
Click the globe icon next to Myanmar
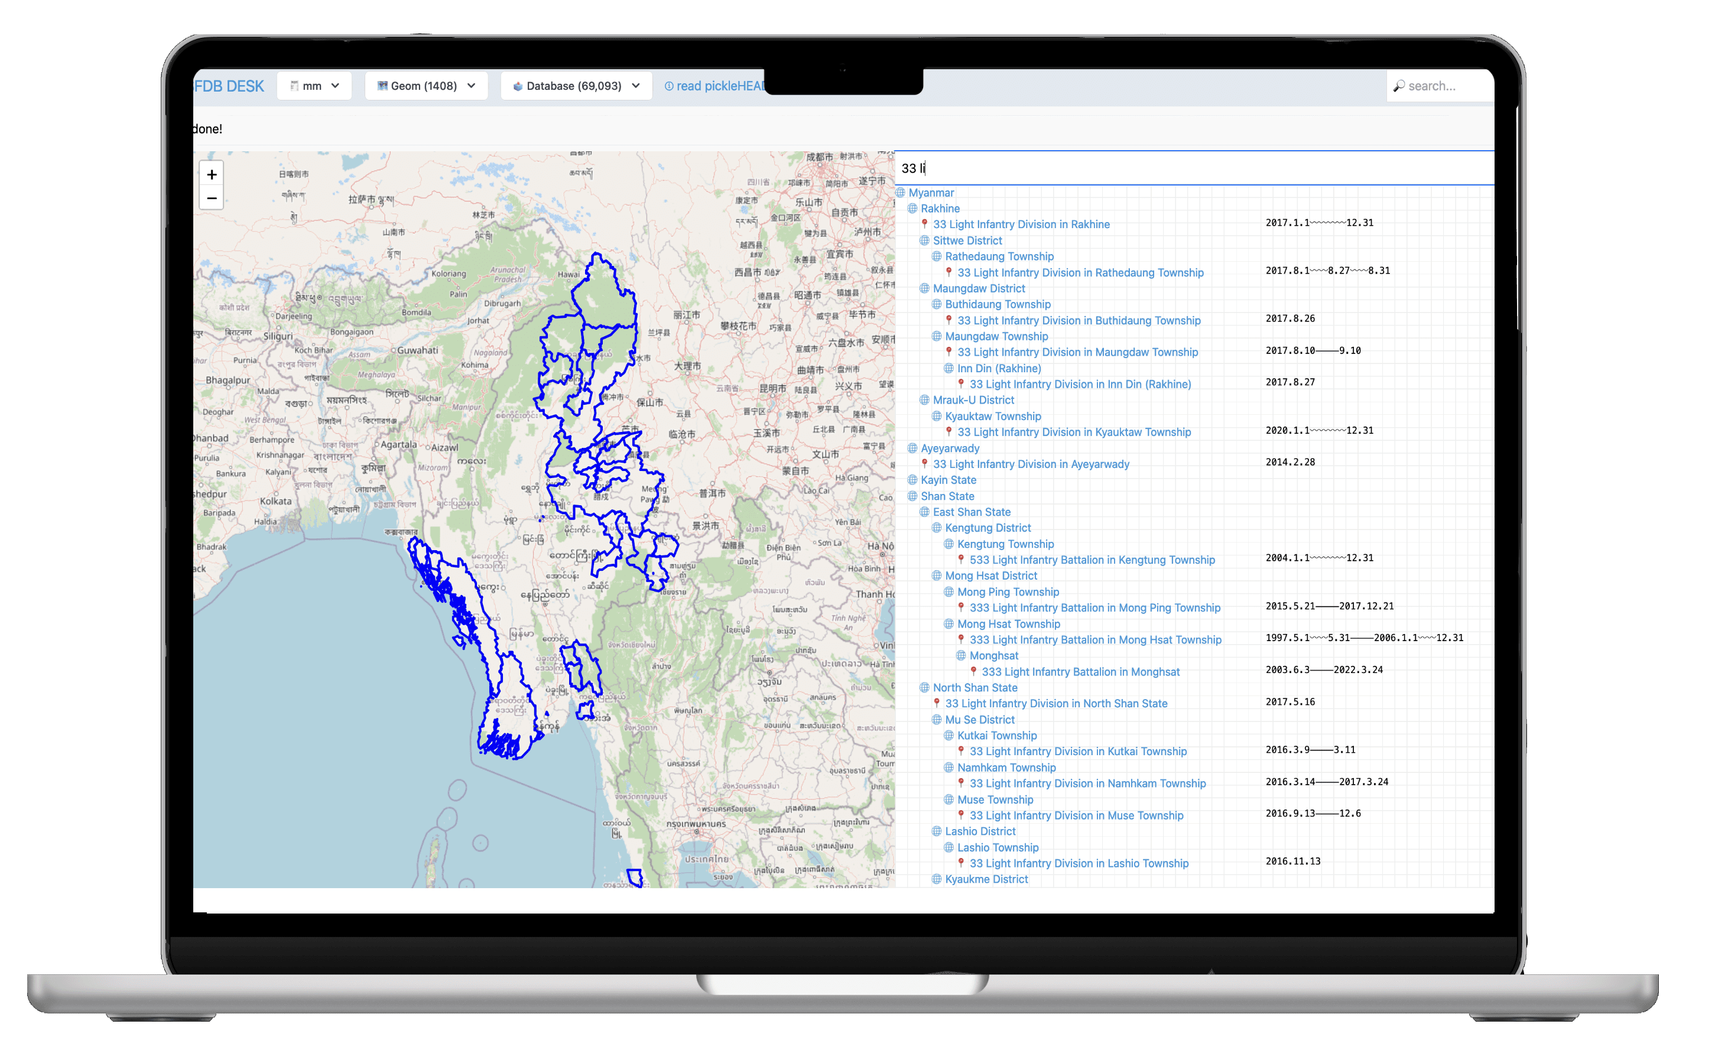901,192
